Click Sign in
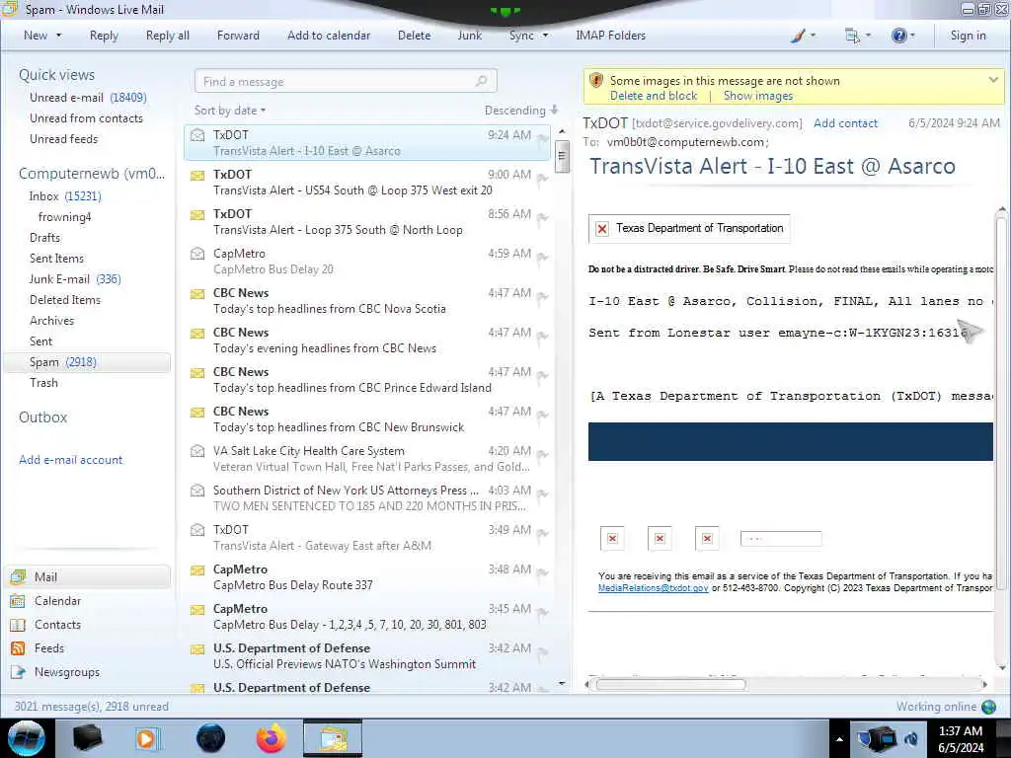The image size is (1011, 758). 968,36
